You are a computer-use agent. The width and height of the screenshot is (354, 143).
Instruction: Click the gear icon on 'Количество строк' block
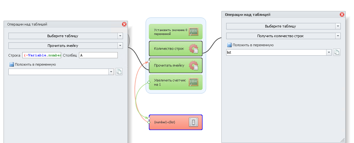pos(194,49)
